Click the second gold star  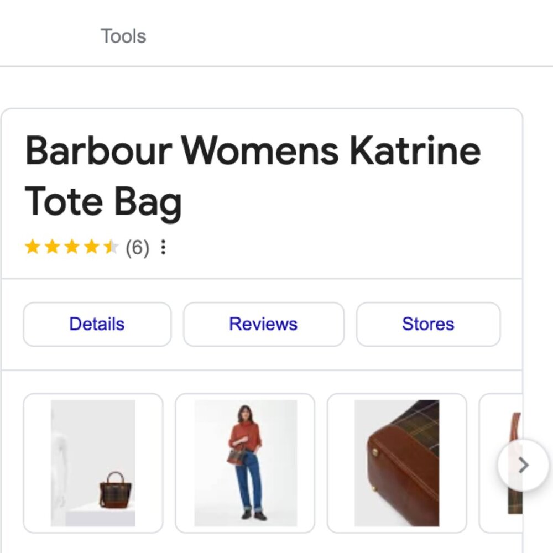click(x=52, y=247)
